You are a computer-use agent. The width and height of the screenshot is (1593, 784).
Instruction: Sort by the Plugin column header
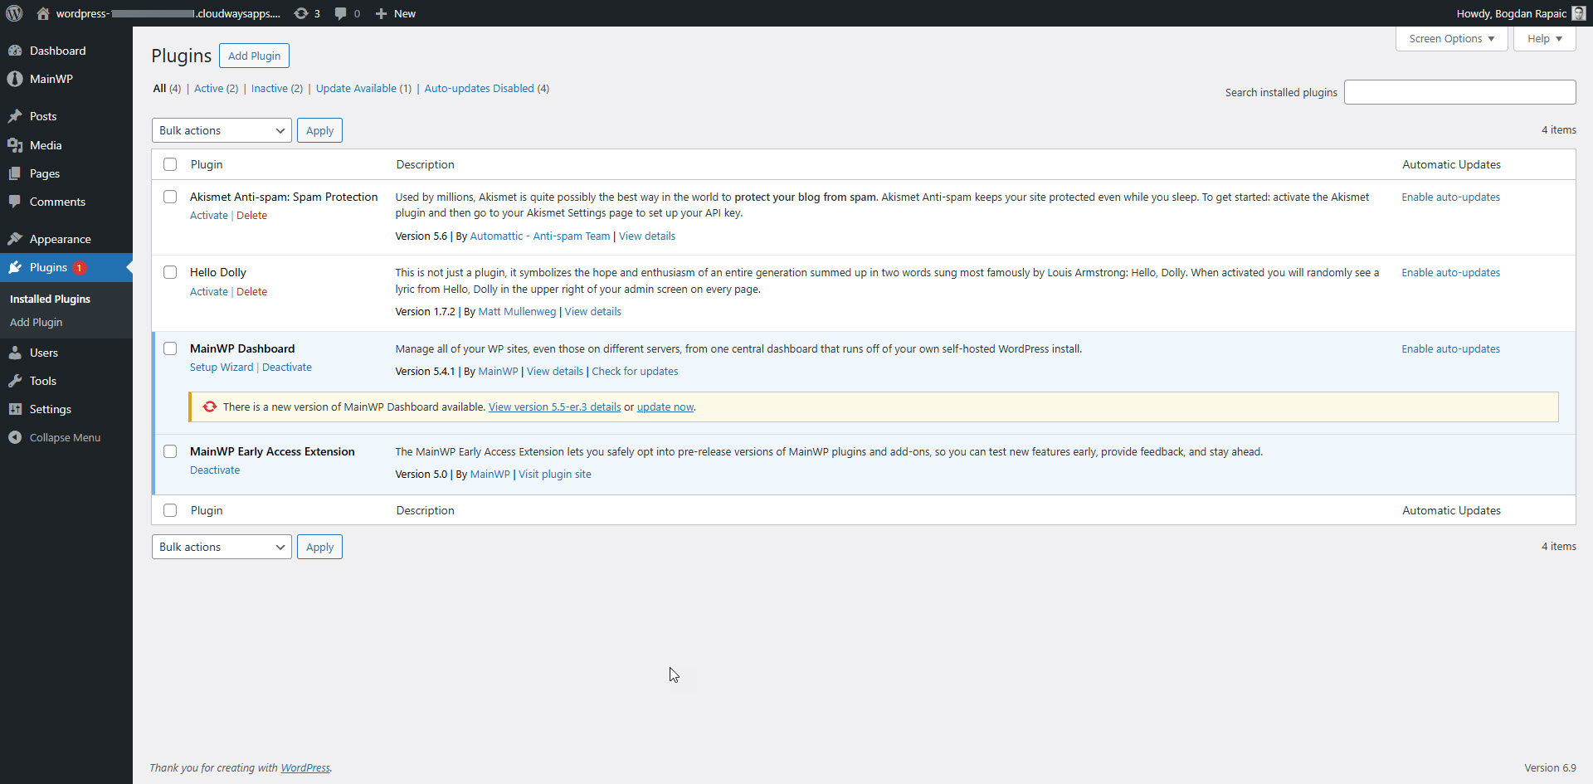point(207,164)
